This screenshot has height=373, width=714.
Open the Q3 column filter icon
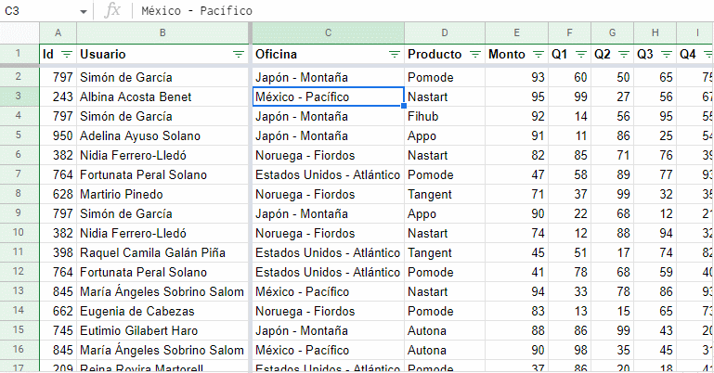click(667, 55)
